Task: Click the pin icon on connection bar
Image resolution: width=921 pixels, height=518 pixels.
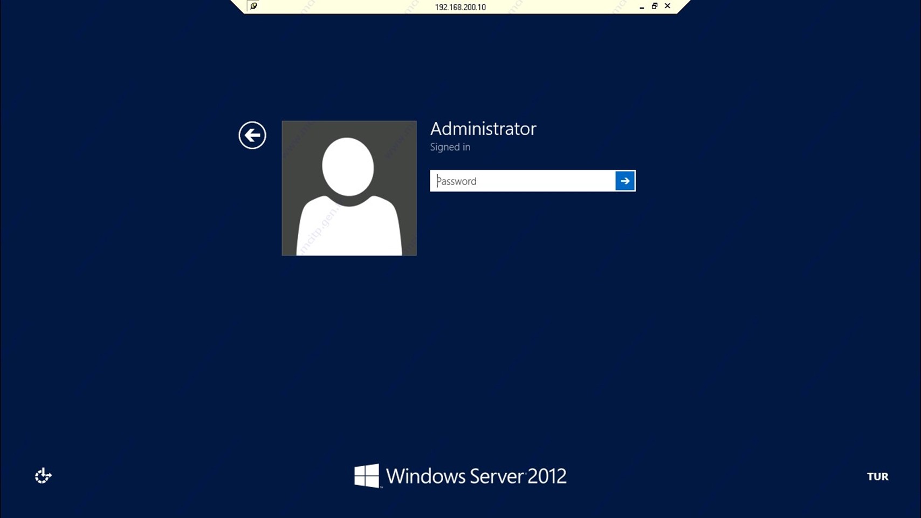Action: click(253, 6)
